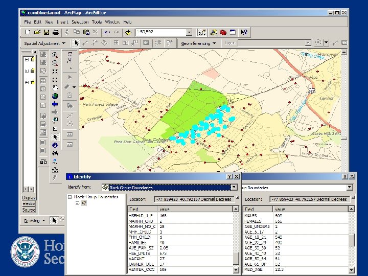Open the Tools menu
The width and height of the screenshot is (368, 276).
pos(97,22)
